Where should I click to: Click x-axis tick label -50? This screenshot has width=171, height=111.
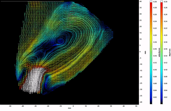tap(10, 106)
